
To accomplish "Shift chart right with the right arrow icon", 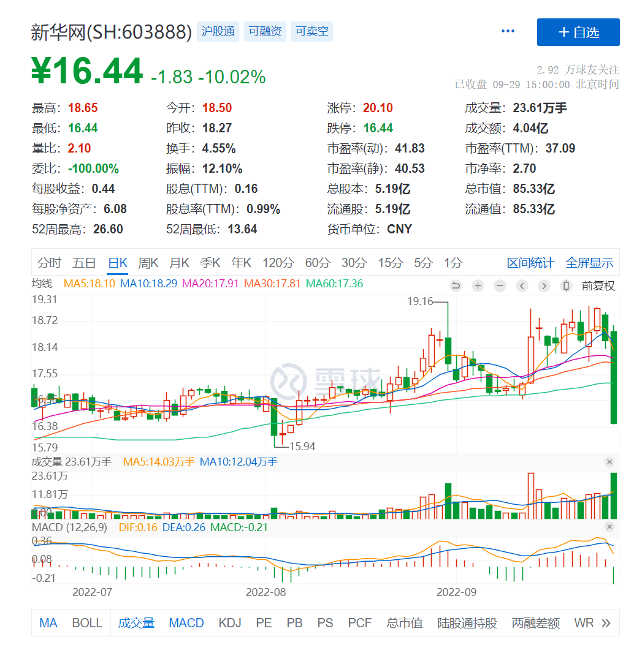I will click(544, 285).
